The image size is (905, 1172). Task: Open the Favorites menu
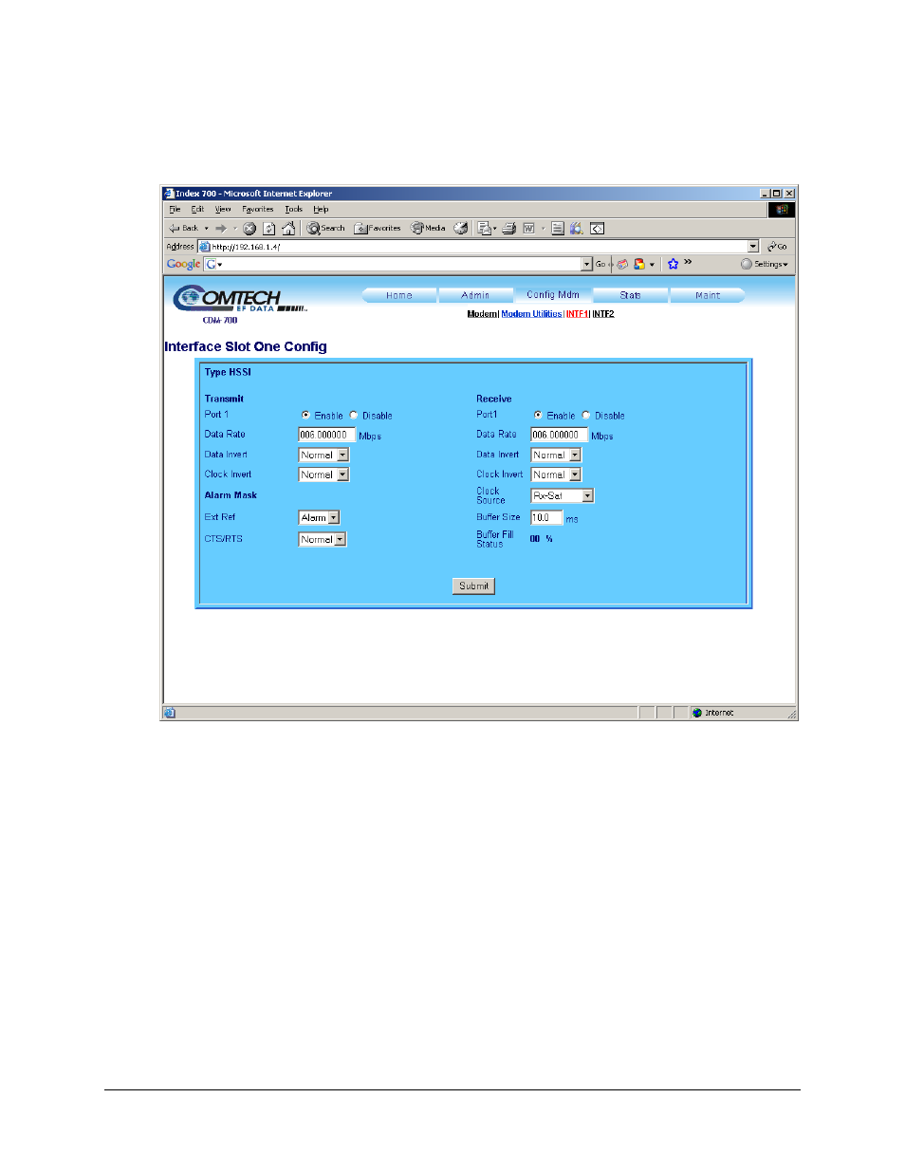point(258,210)
